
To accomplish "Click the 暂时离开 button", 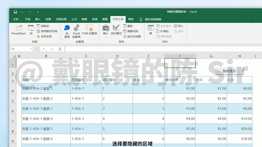I will click(x=229, y=71).
